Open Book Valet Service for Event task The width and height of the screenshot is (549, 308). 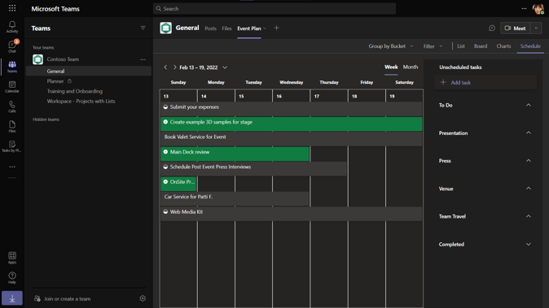(x=292, y=139)
